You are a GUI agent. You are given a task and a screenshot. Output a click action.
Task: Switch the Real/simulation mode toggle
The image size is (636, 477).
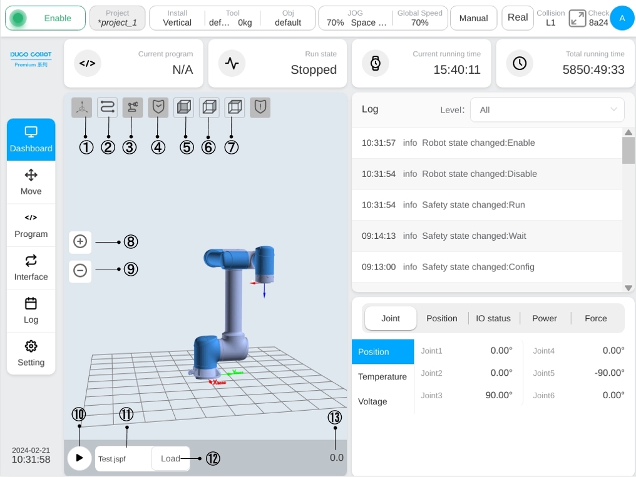coord(518,18)
